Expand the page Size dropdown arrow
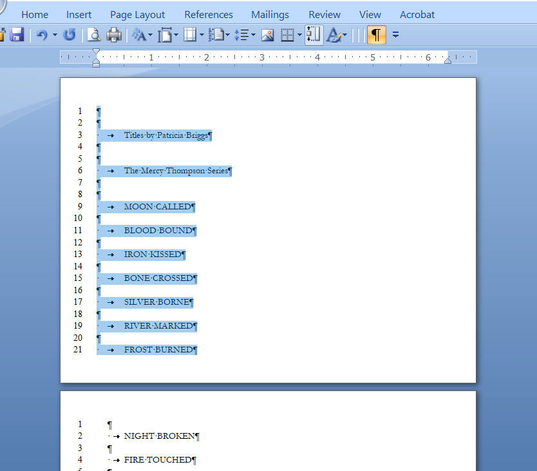537x471 pixels. 176,35
